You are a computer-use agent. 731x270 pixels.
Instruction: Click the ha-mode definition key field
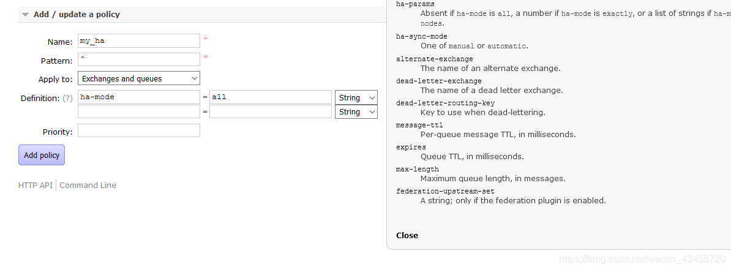(139, 97)
